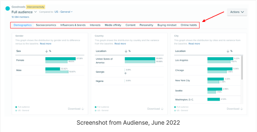The width and height of the screenshot is (257, 132).
Task: Go to the Interests tab
Action: (x=95, y=25)
